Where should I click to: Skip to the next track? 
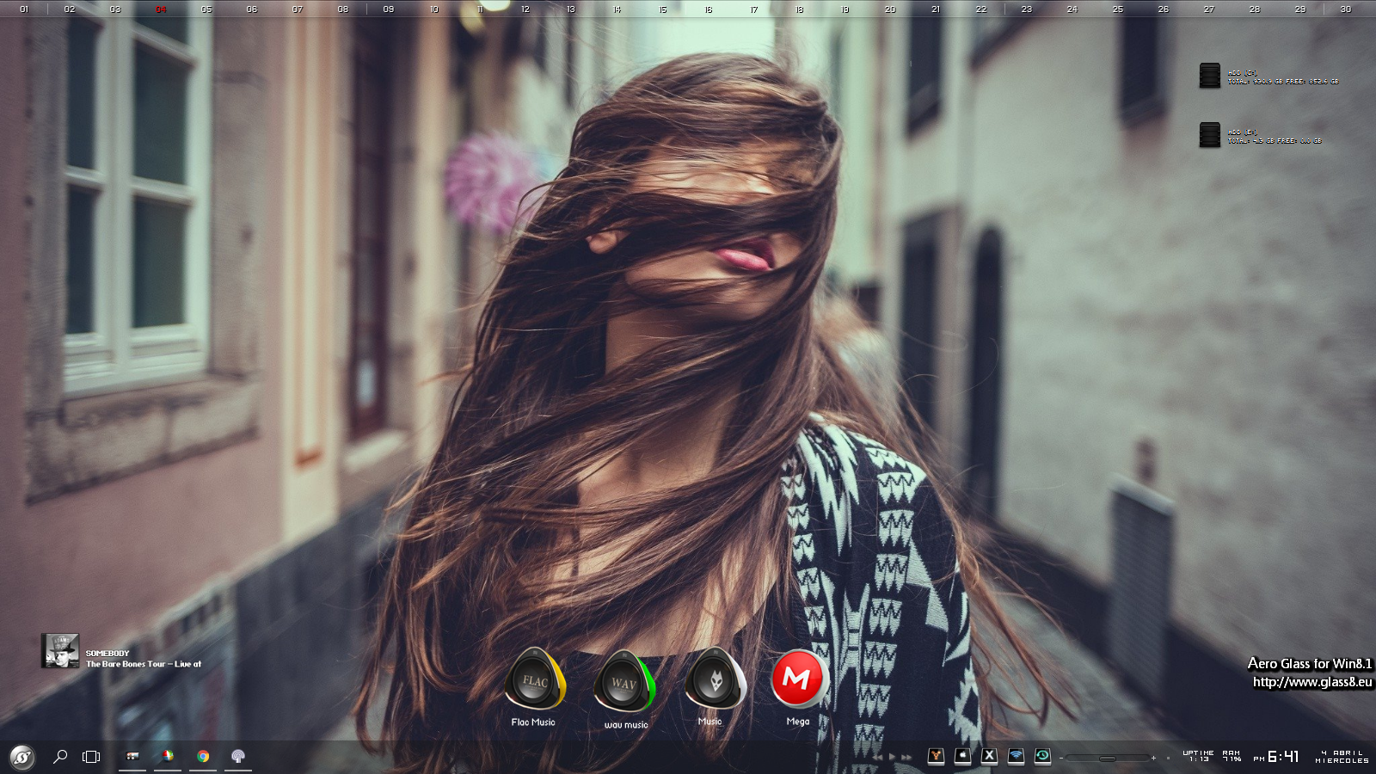[x=906, y=758]
